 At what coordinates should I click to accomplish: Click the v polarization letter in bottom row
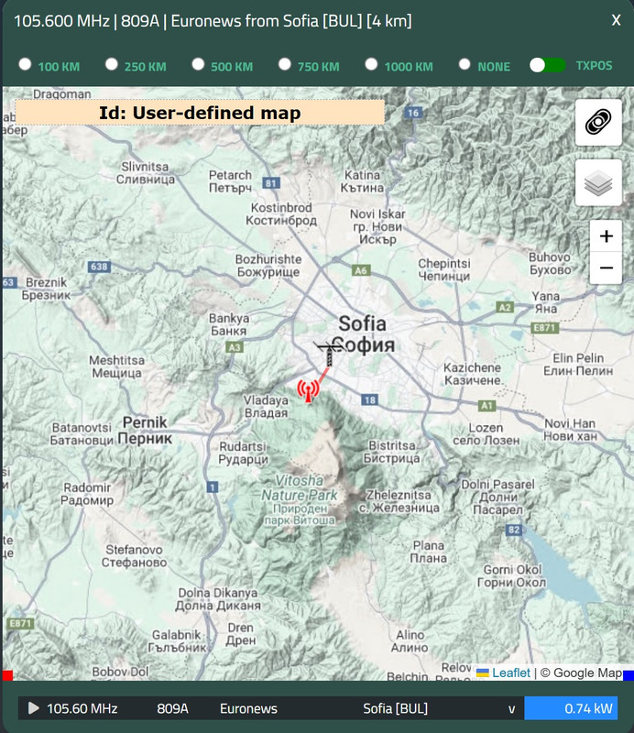[511, 709]
